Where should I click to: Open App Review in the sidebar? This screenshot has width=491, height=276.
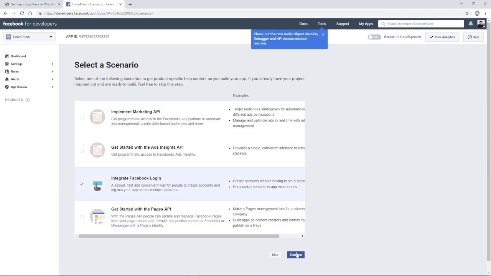point(19,87)
